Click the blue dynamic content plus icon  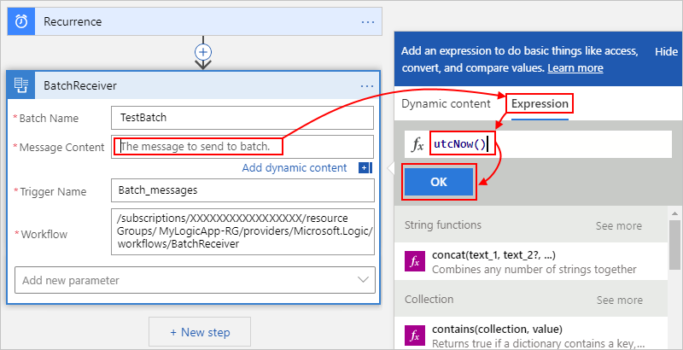365,168
